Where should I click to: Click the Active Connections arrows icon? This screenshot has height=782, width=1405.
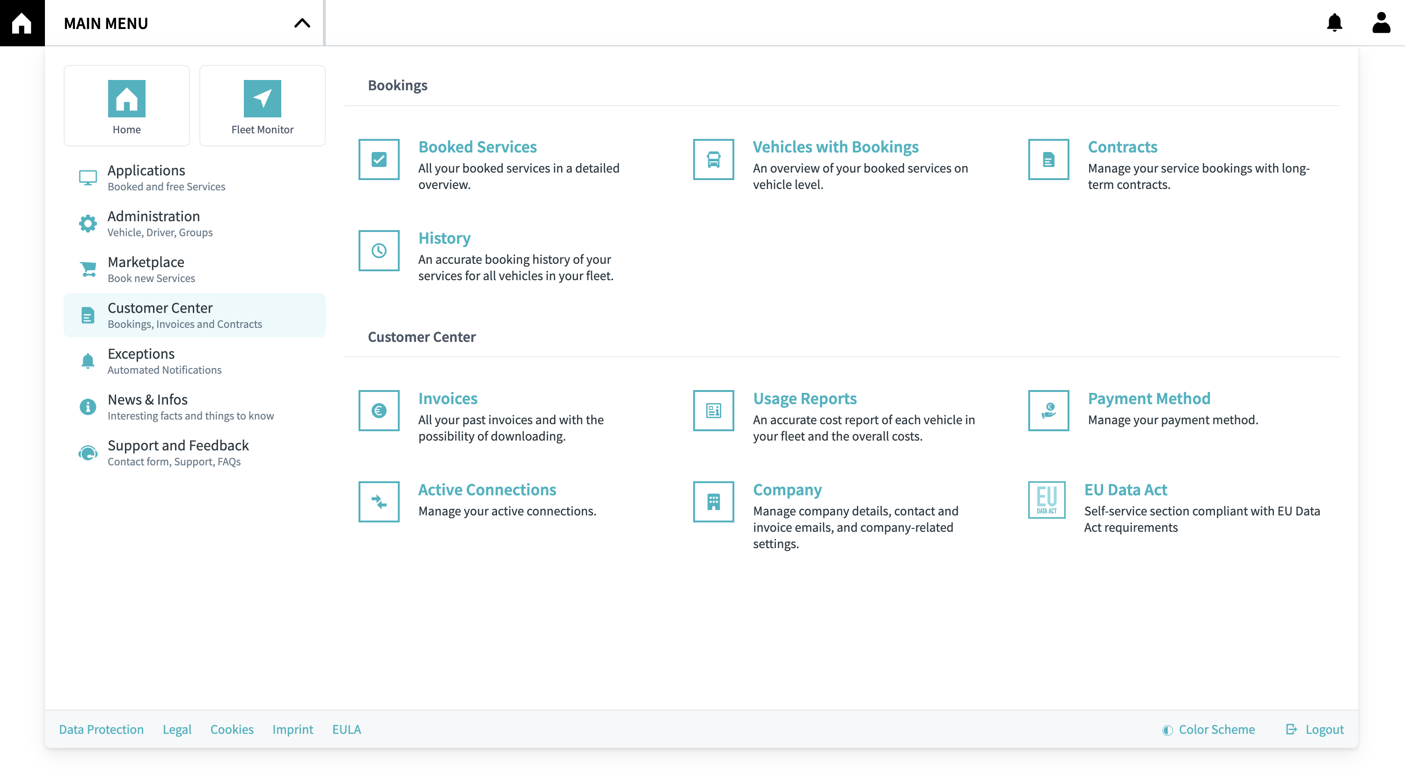pyautogui.click(x=379, y=502)
